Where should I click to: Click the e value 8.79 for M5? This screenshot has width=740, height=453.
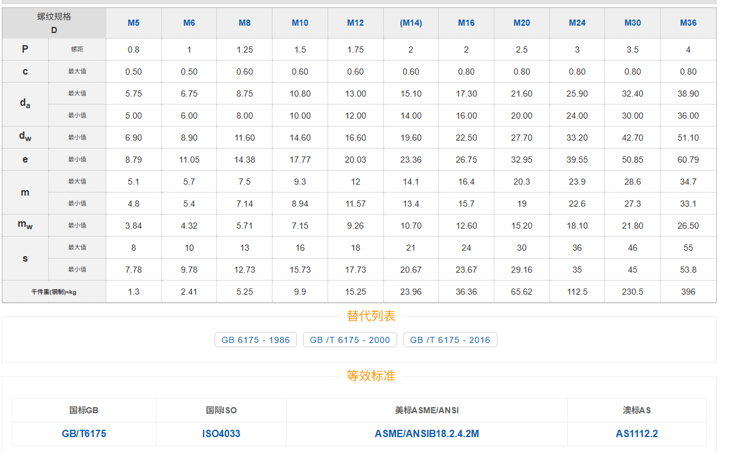134,160
